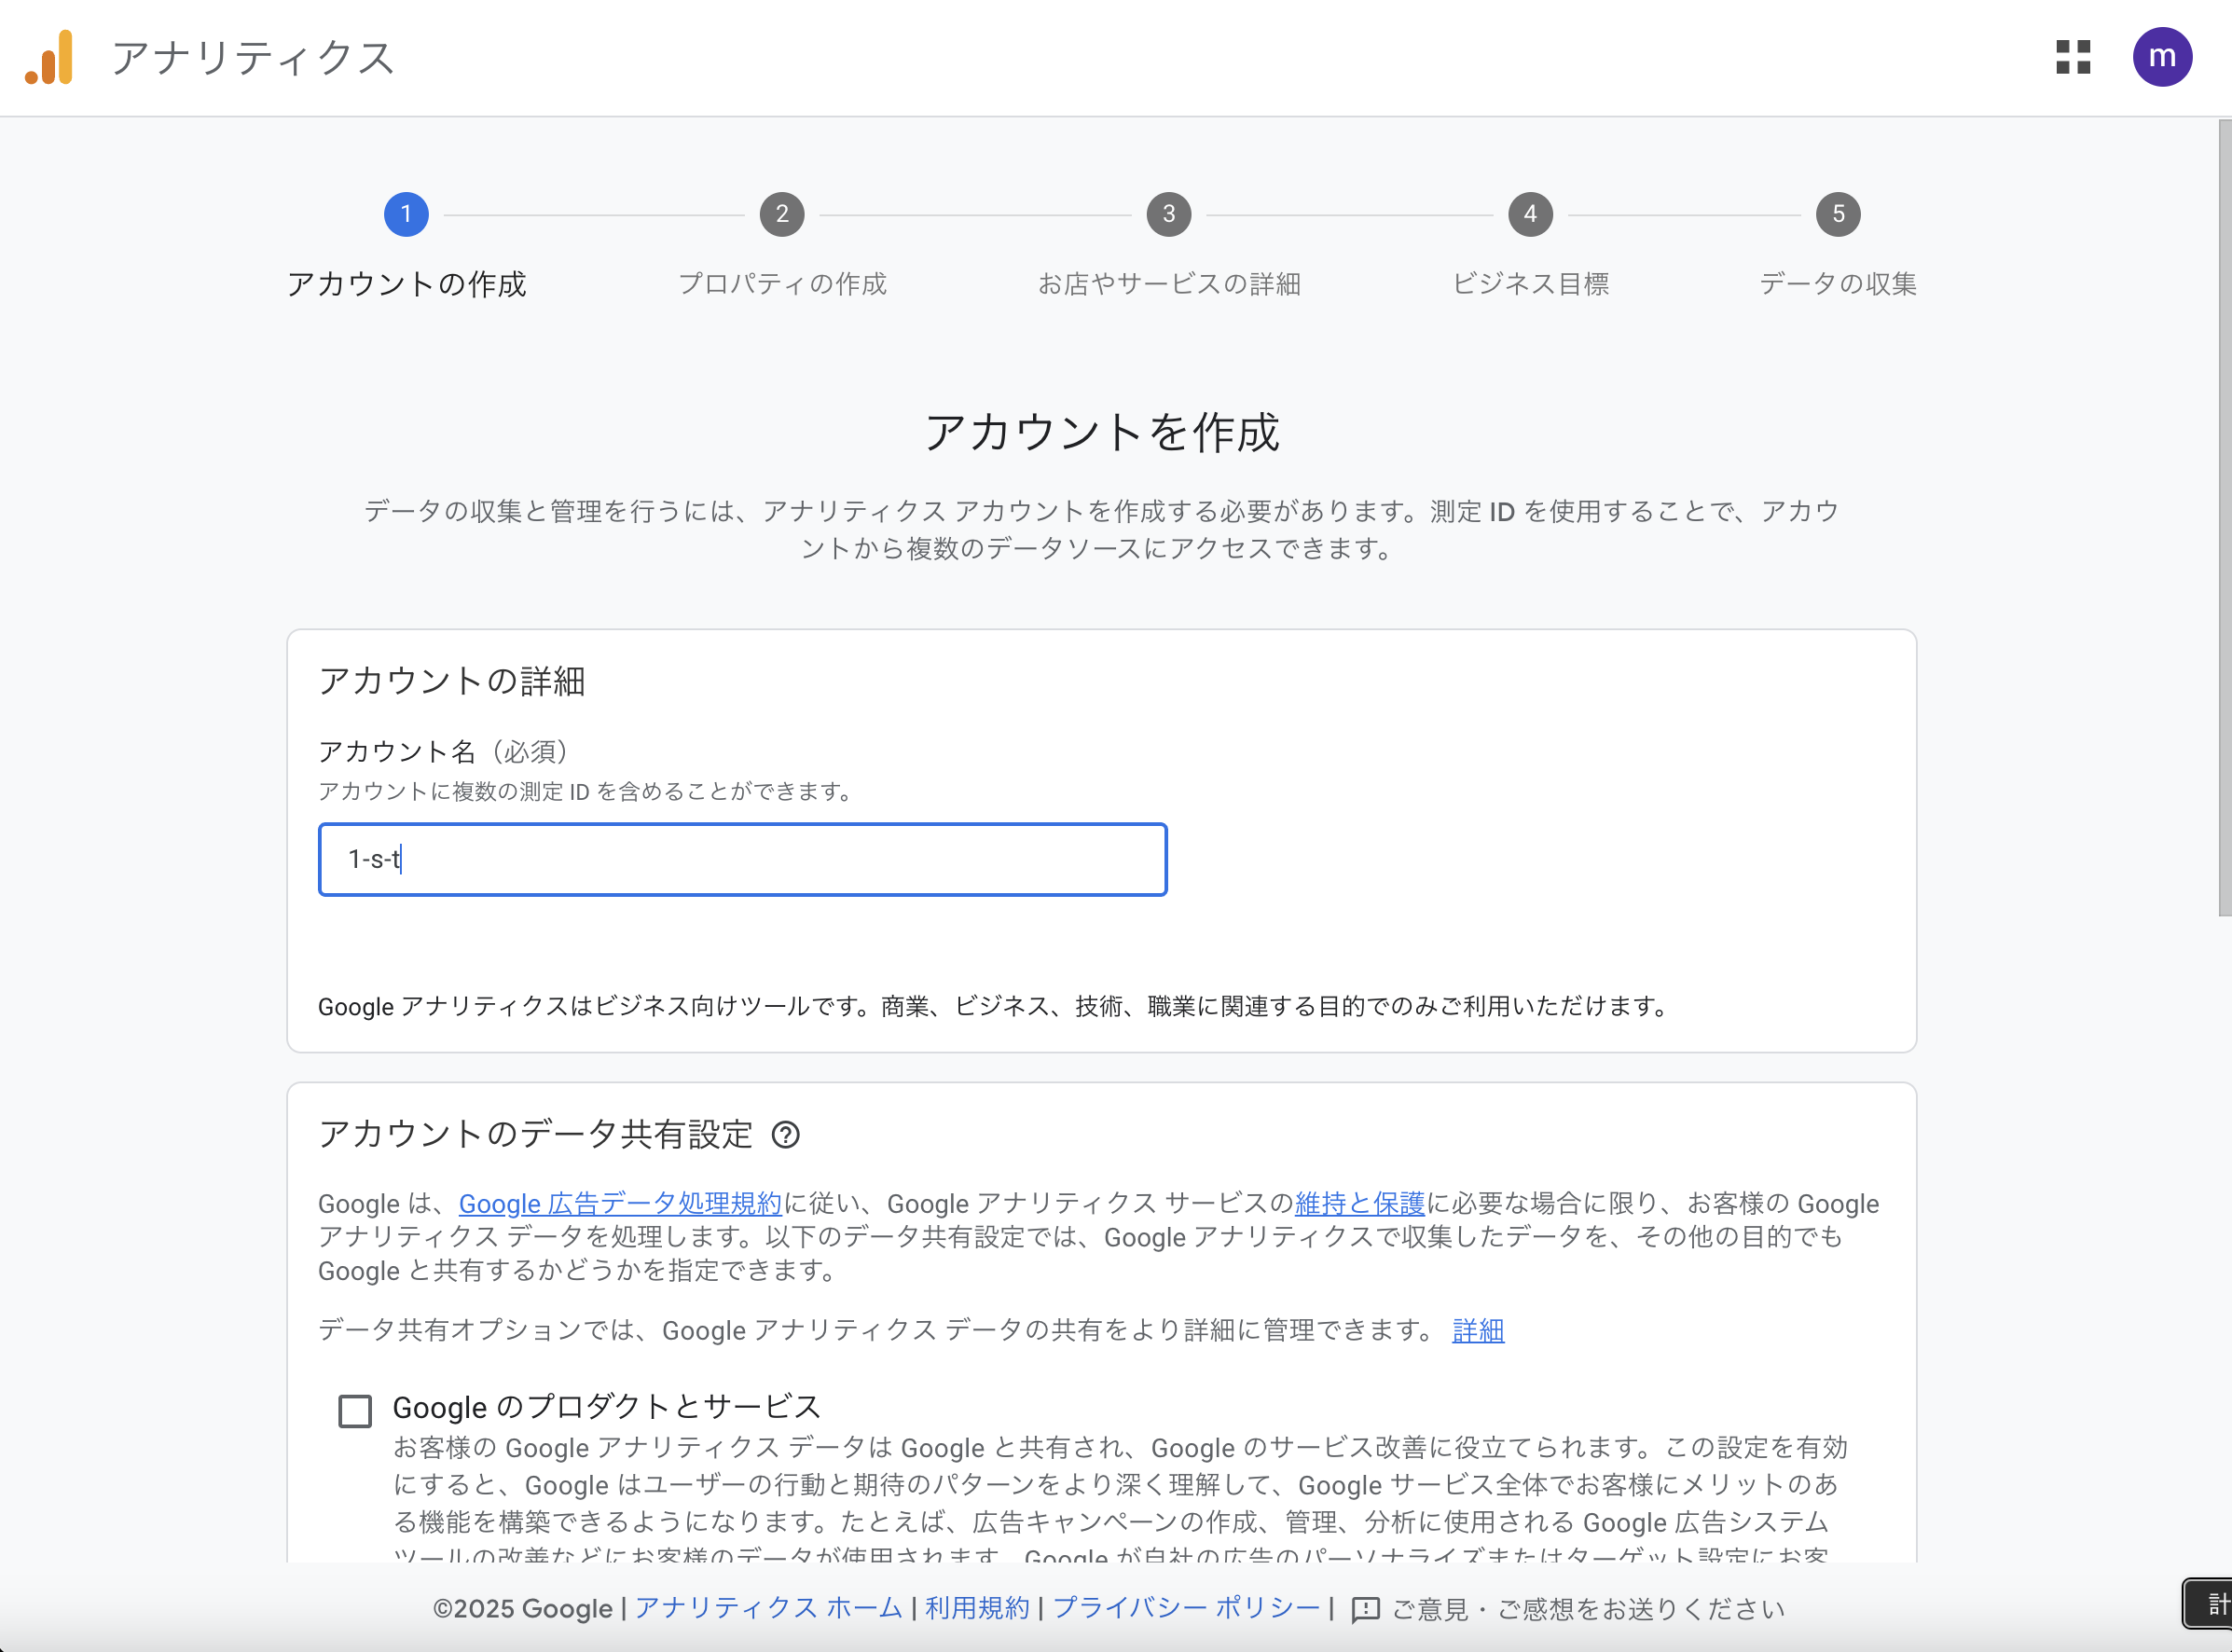This screenshot has height=1652, width=2232.
Task: Open the アナリティクス ホーム footer link
Action: click(768, 1608)
